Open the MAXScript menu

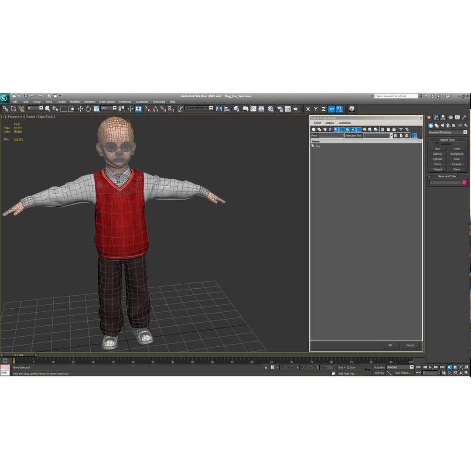coord(159,102)
